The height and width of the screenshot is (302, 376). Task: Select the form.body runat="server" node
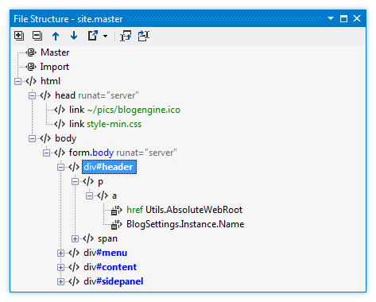click(x=122, y=153)
